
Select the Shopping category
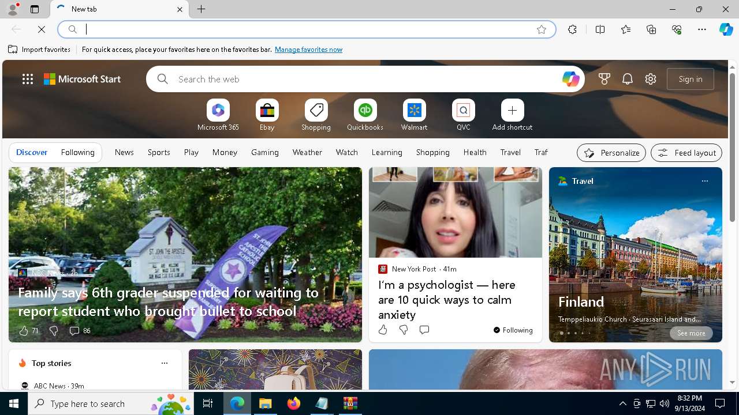point(432,152)
